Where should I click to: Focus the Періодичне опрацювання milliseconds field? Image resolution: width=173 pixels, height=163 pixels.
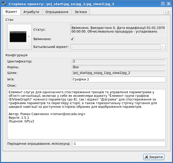point(118,144)
